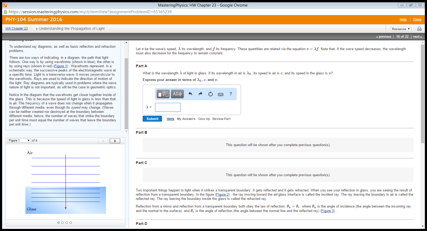Click the 'Part D' heading

pos(141,224)
